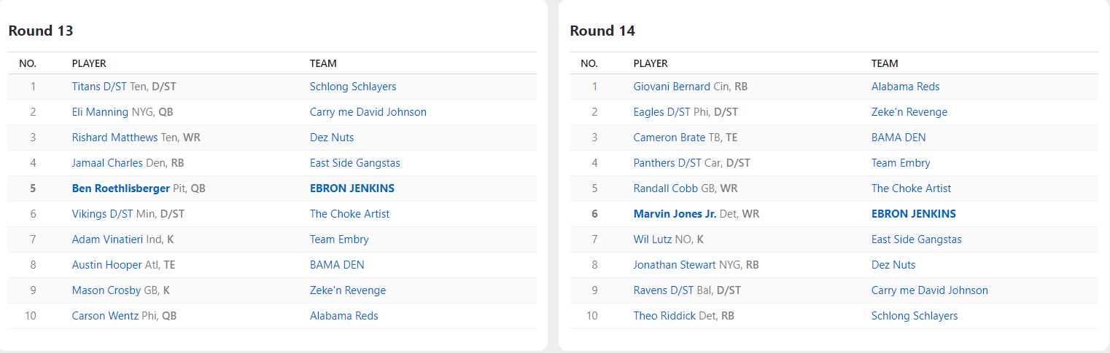Click Cameron Brate player name
Image resolution: width=1110 pixels, height=353 pixels.
coord(669,138)
